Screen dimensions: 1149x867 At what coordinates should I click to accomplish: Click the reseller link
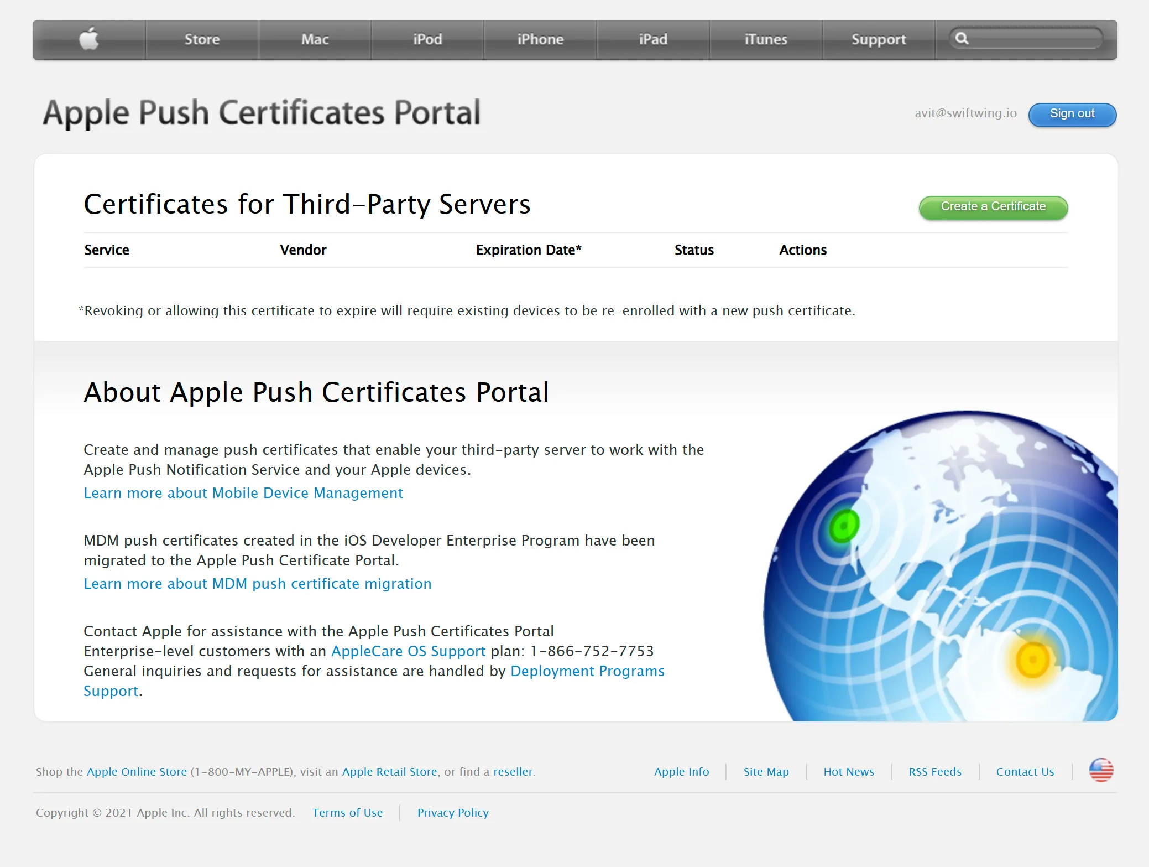click(x=513, y=772)
